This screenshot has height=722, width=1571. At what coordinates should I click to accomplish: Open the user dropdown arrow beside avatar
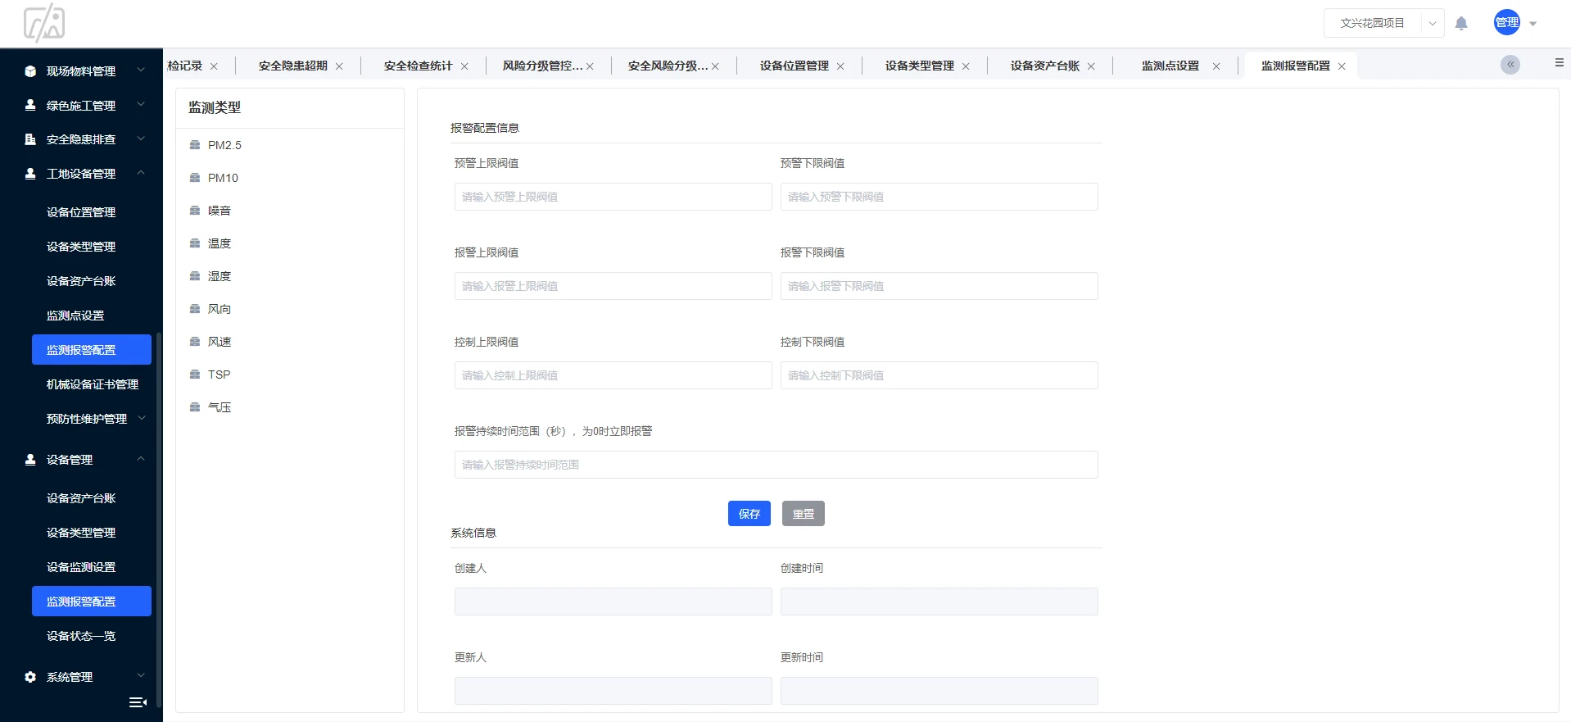1533,24
